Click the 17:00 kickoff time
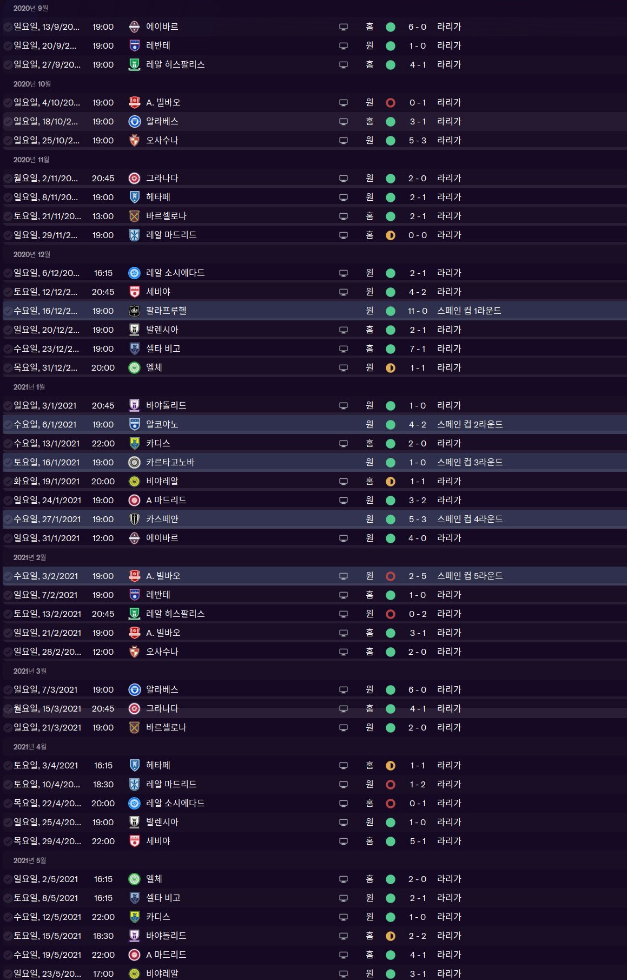Viewport: 627px width, 980px height. pos(103,974)
